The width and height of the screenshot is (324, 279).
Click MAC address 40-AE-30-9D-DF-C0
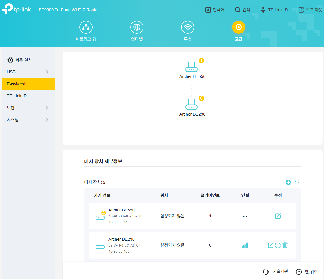pyautogui.click(x=125, y=216)
